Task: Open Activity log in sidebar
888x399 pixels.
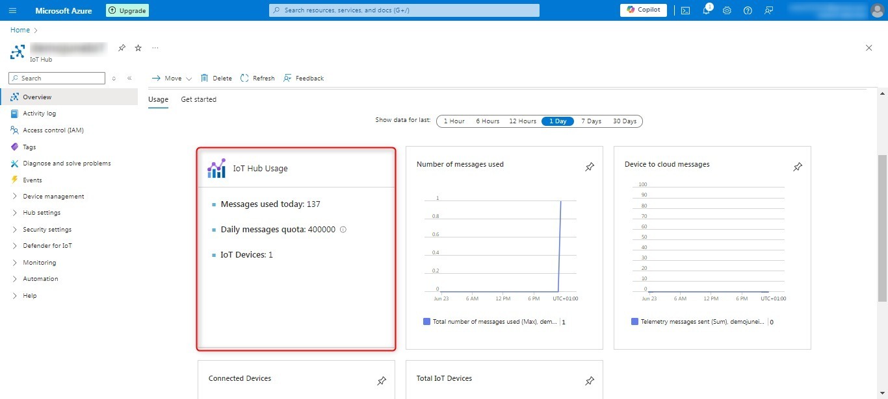Action: tap(39, 114)
